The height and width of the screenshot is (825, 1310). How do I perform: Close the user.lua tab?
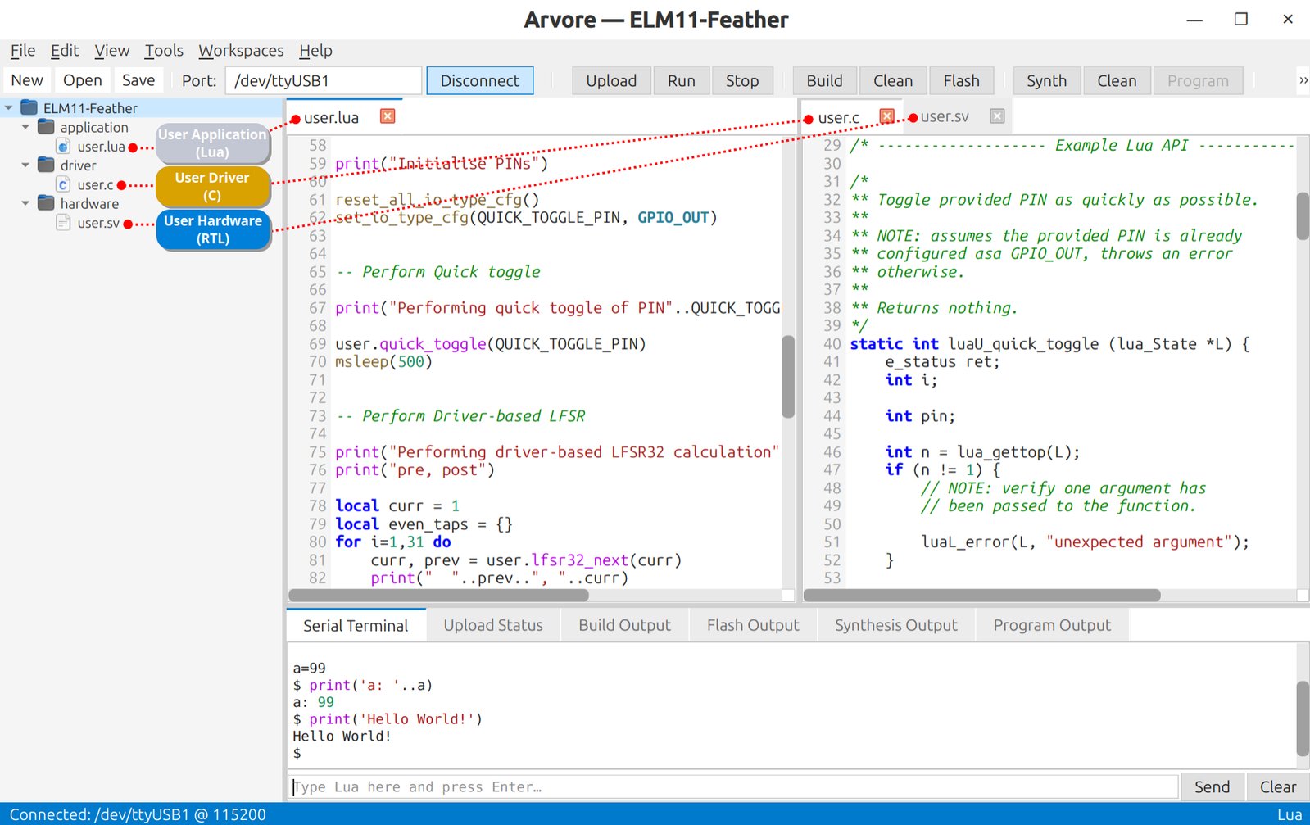point(388,116)
